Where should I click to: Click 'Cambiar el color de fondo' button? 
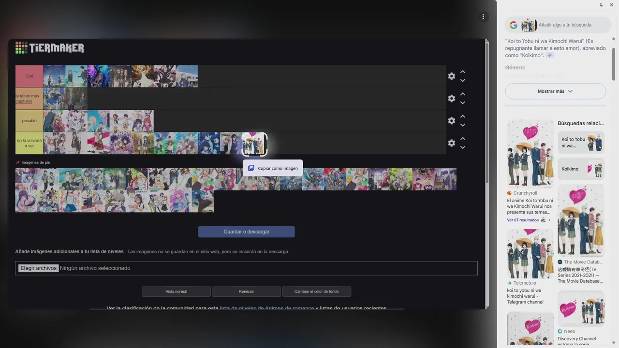(316, 291)
